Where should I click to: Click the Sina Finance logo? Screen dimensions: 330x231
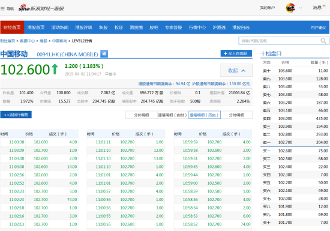click(x=41, y=8)
